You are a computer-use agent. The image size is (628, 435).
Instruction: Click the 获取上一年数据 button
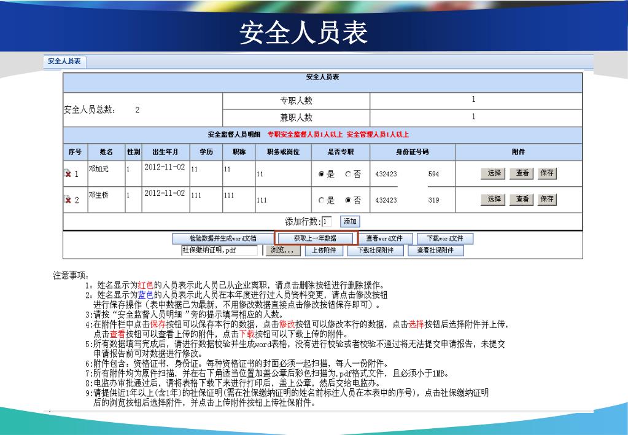coord(316,238)
